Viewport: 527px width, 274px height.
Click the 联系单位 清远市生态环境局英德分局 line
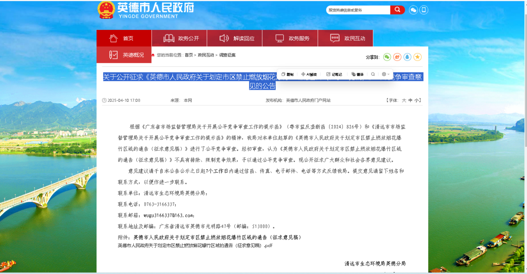163,193
